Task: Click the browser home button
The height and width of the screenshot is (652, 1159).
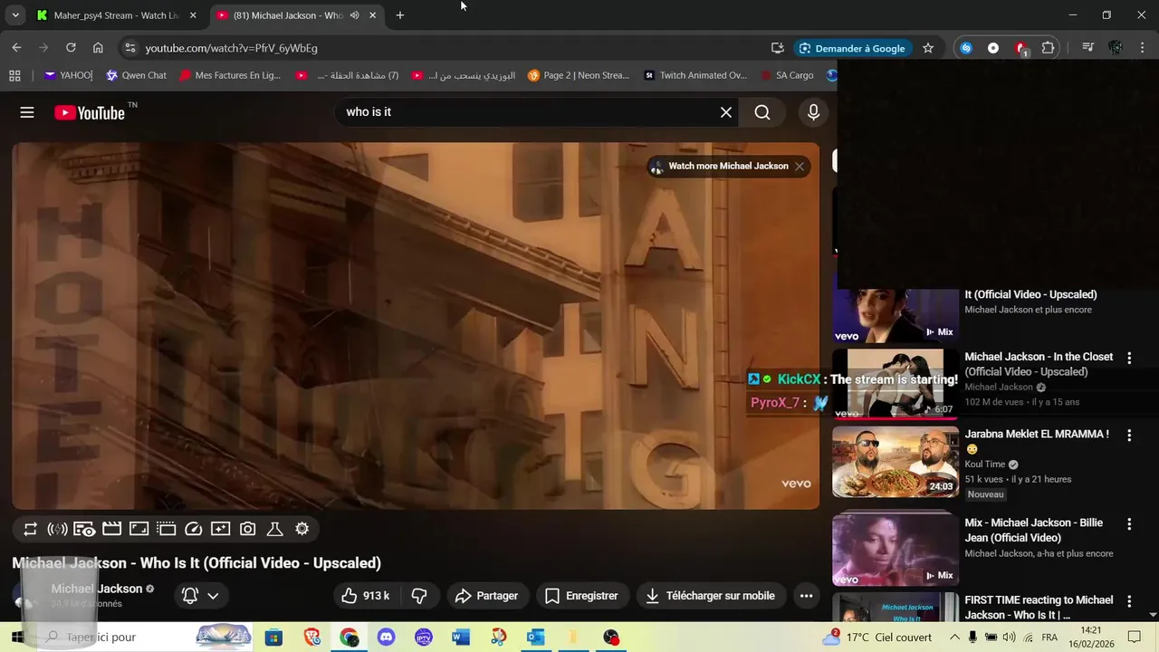Action: point(98,48)
